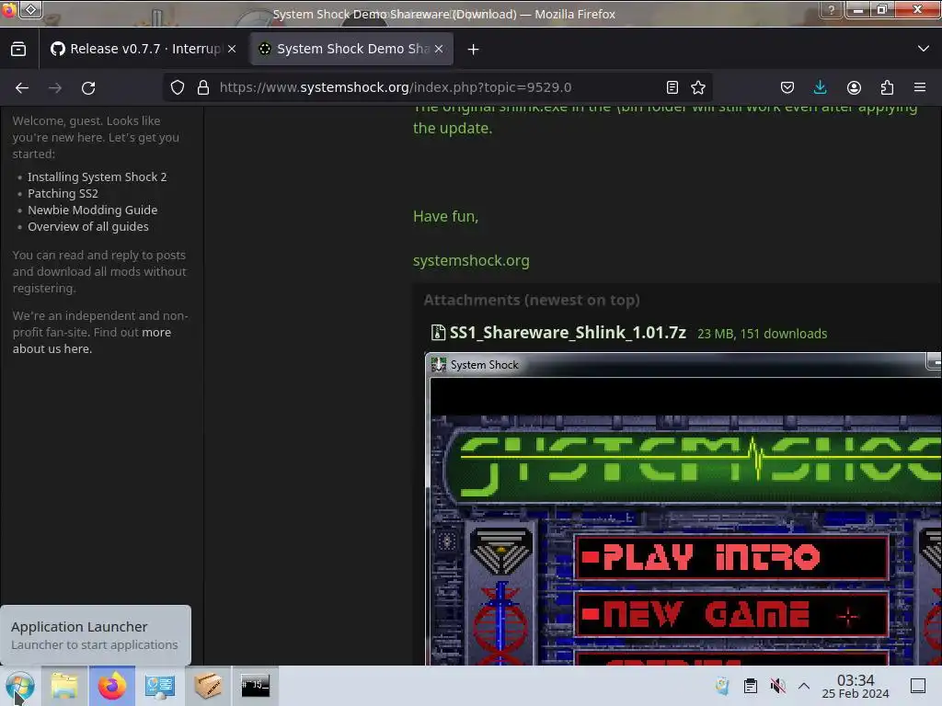Screen dimensions: 942x706
Task: Click the 'systemshock.org' signature text
Action: coord(471,260)
